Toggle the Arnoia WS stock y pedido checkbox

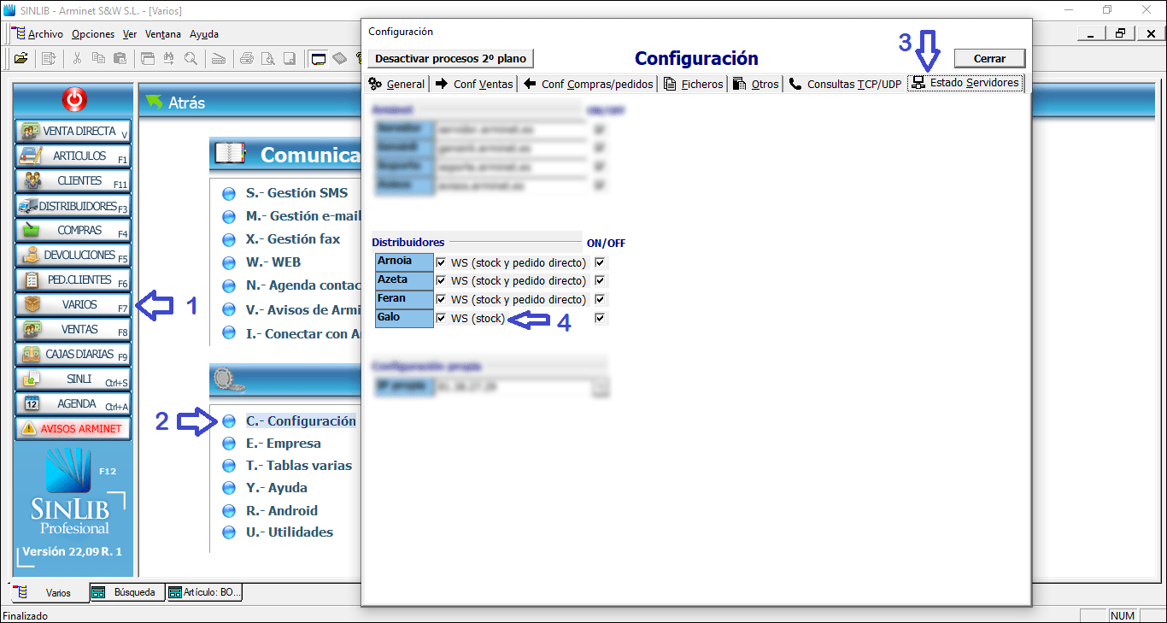pos(441,262)
